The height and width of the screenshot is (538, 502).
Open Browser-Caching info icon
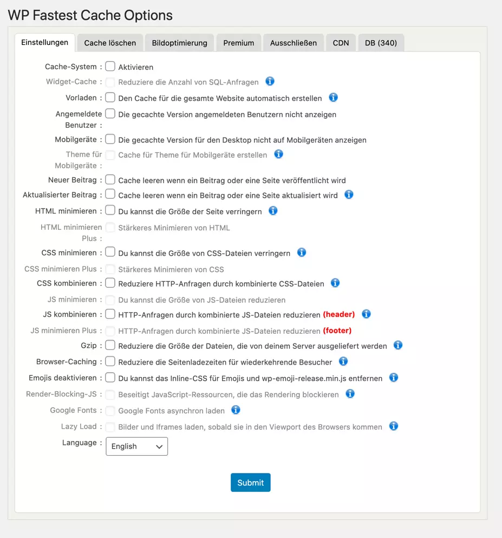343,361
